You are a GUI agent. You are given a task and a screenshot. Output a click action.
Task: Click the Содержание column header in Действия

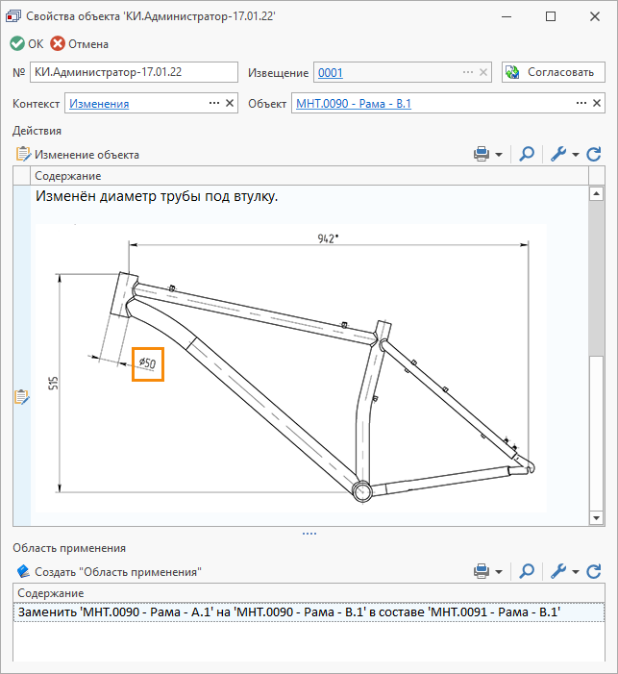(309, 176)
